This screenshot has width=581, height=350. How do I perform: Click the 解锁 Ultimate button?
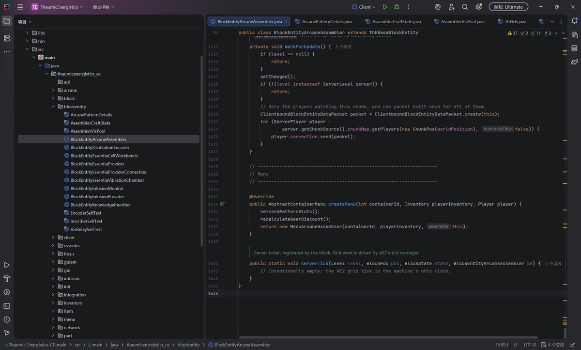pyautogui.click(x=508, y=7)
